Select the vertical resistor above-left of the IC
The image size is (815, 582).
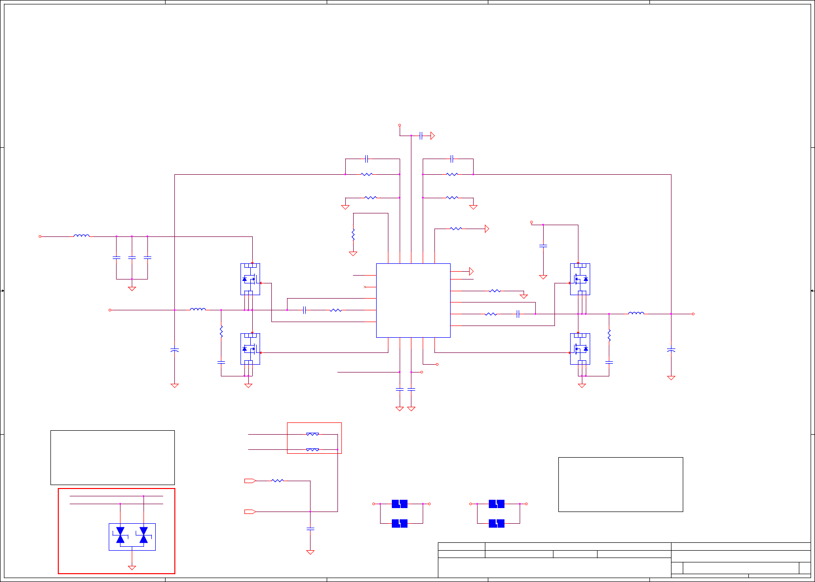353,234
